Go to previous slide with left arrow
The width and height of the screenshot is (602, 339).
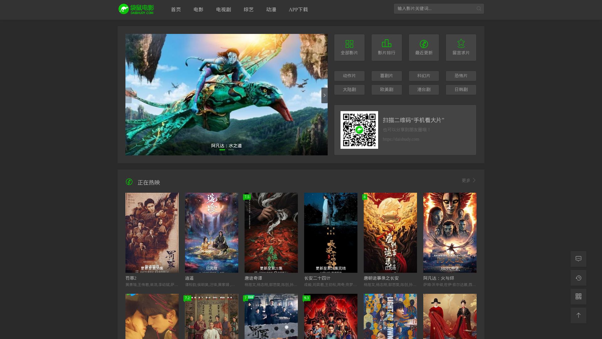(129, 95)
